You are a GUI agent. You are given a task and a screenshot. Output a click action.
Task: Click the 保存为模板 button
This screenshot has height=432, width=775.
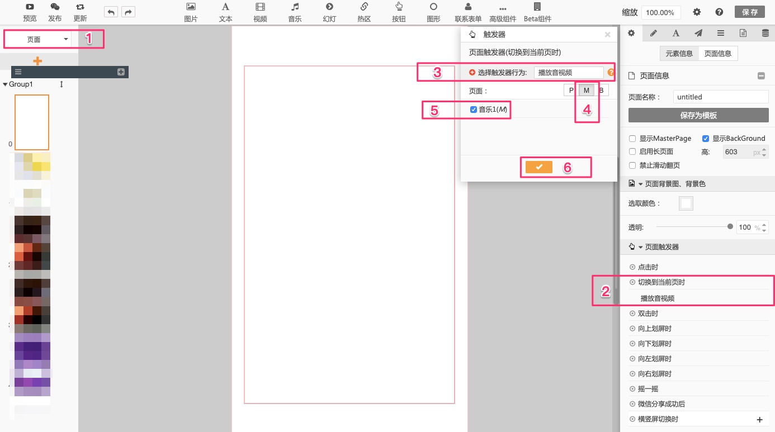[x=698, y=115]
